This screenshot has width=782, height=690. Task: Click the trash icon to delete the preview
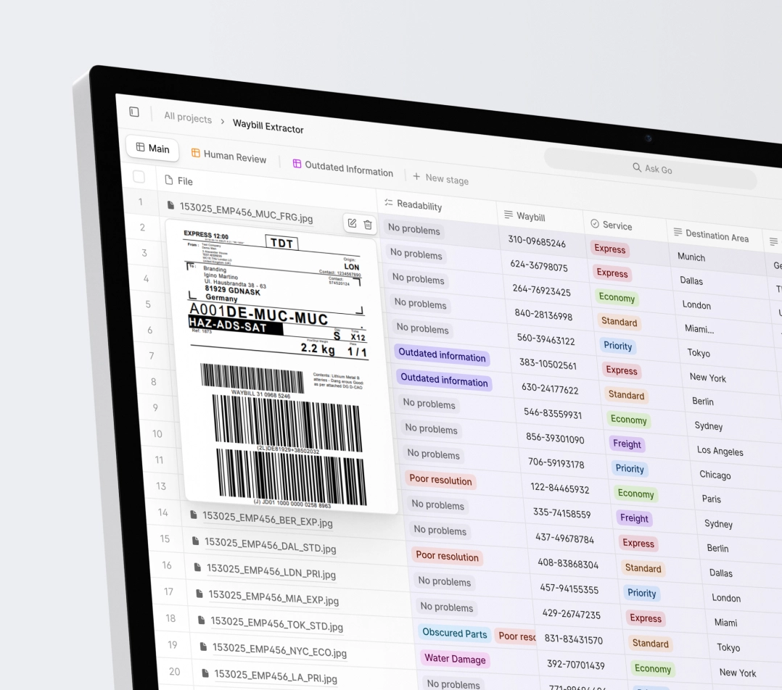tap(369, 225)
